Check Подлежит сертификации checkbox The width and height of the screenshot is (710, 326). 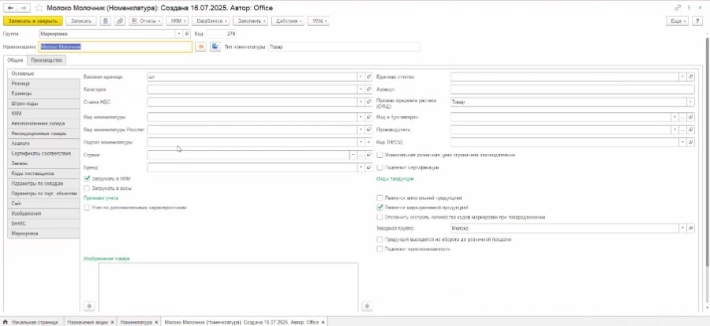click(380, 167)
